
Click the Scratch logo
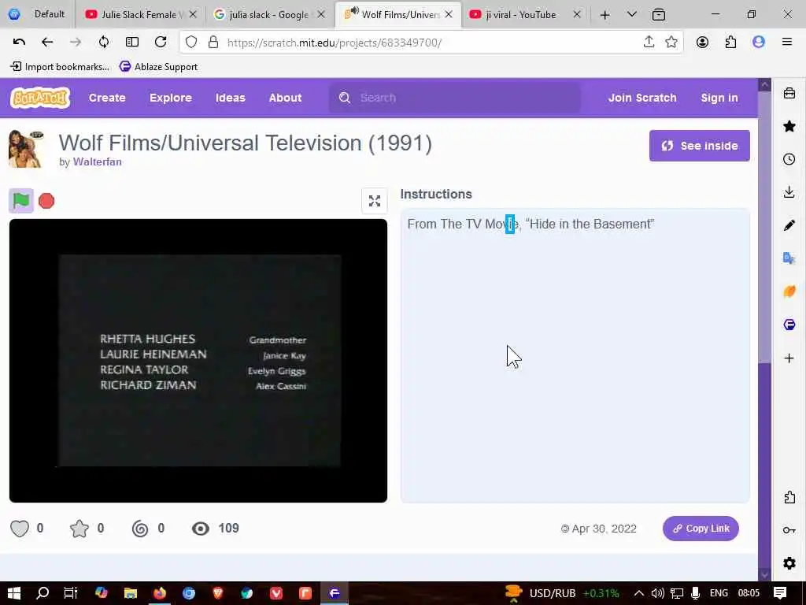click(40, 97)
